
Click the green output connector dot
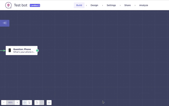coord(37,50)
